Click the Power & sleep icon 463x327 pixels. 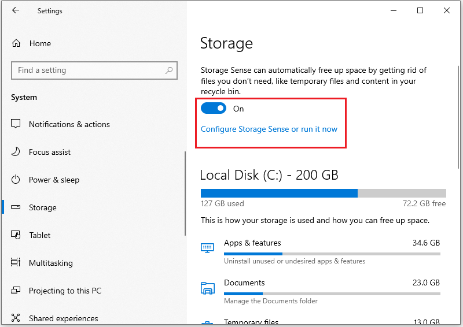[16, 180]
